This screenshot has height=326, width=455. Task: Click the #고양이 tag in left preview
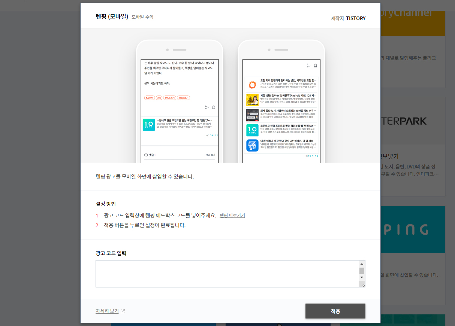point(150,98)
